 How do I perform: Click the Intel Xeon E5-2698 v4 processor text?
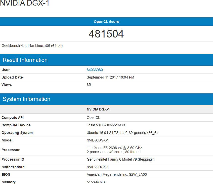(x=114, y=148)
